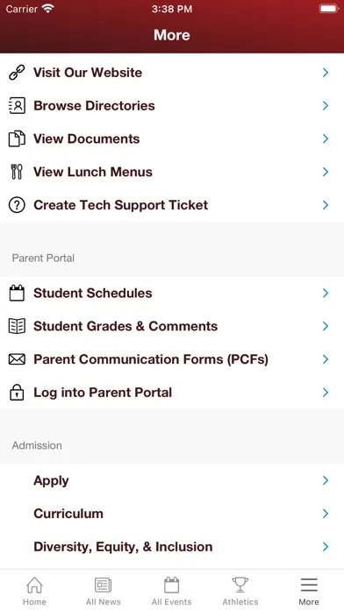Tap the calendar icon for Student Schedules
Image resolution: width=344 pixels, height=610 pixels.
tap(17, 293)
